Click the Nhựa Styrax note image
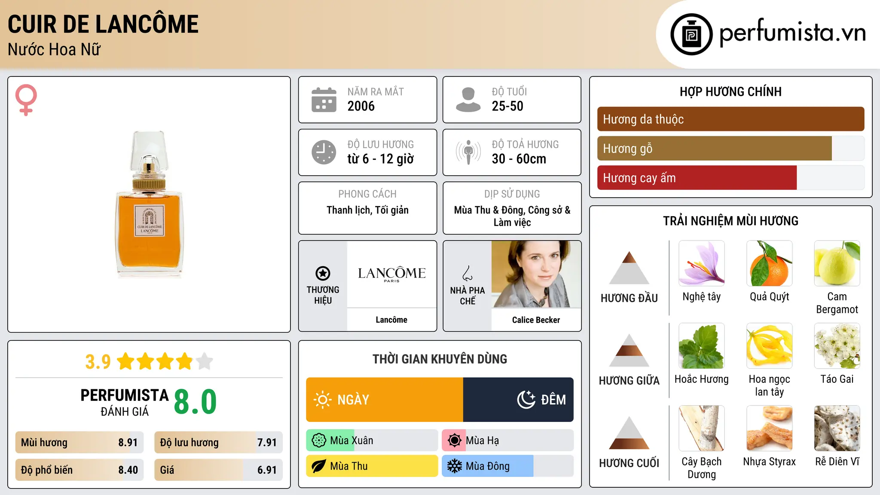Viewport: 880px width, 495px height. [770, 428]
